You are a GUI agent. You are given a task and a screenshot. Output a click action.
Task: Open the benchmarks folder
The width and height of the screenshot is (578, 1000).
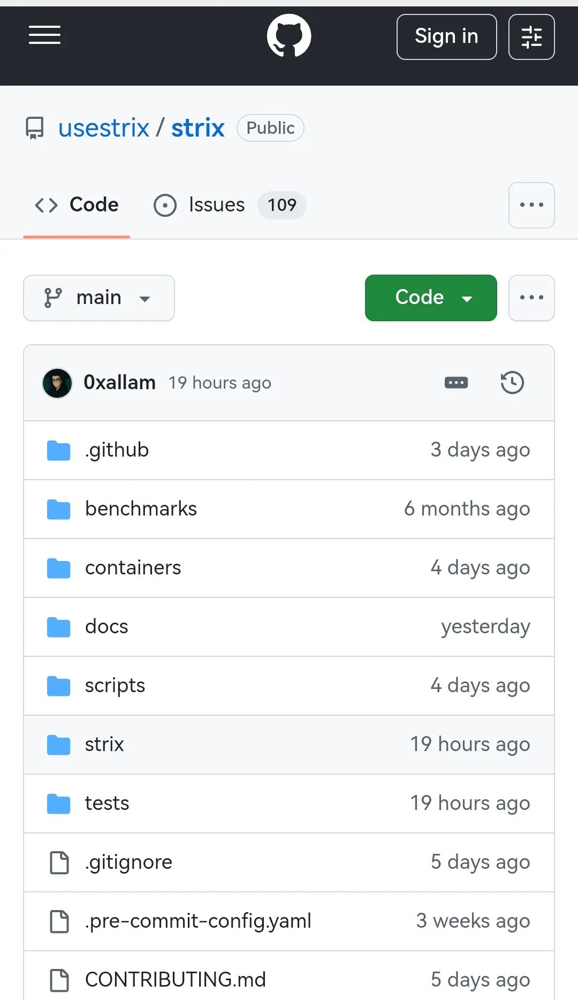[x=141, y=509]
